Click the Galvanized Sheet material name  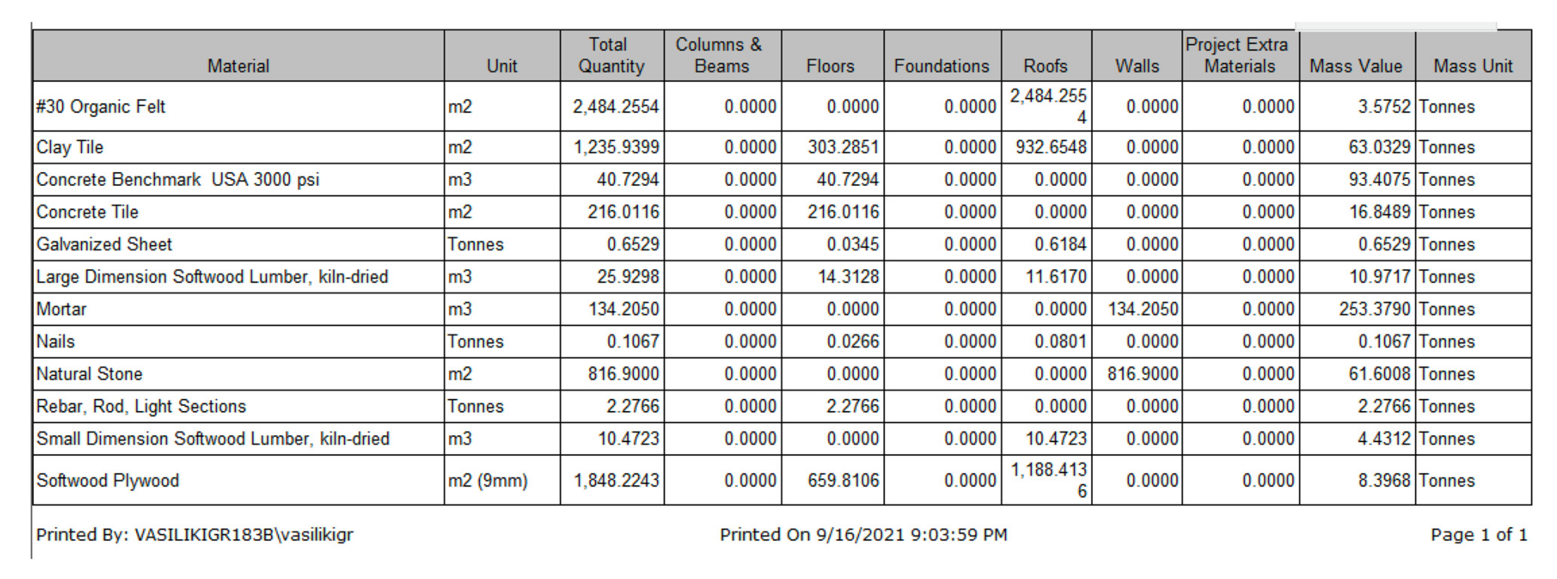104,244
